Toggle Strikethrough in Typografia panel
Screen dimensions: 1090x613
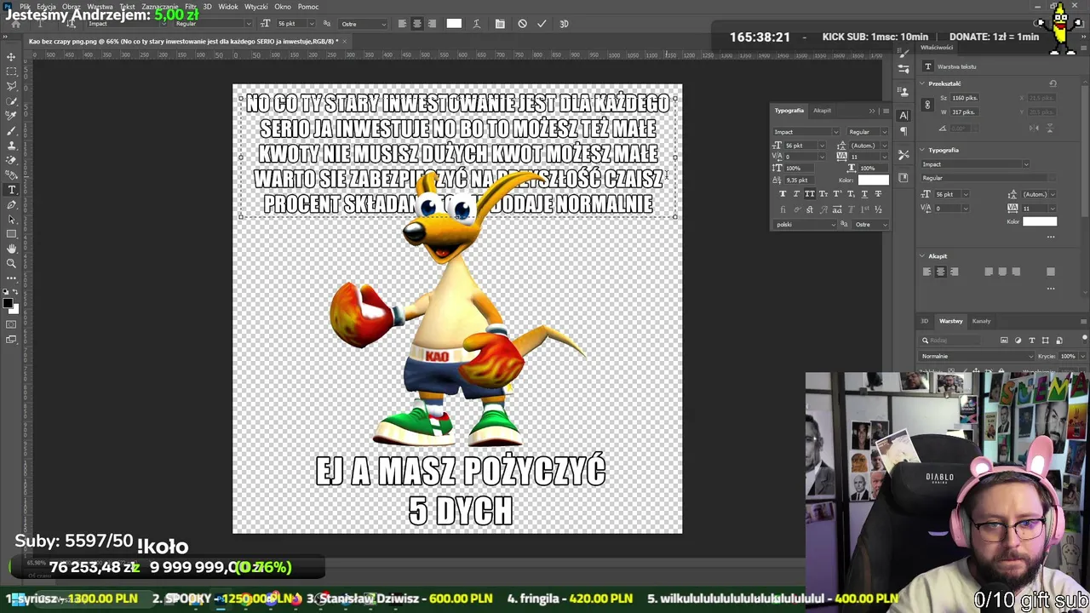point(878,194)
